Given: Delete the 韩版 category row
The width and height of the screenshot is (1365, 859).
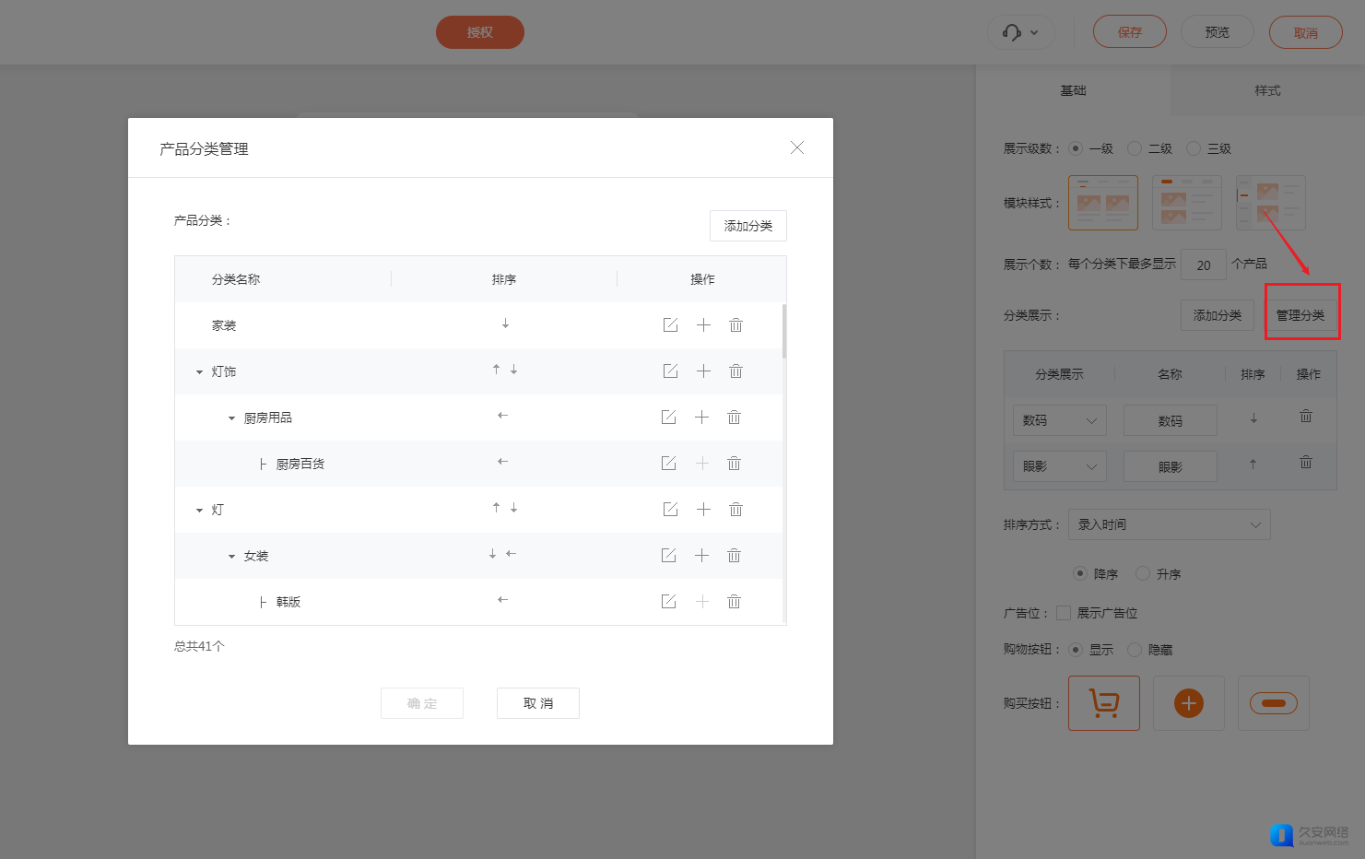Looking at the screenshot, I should click(x=735, y=602).
